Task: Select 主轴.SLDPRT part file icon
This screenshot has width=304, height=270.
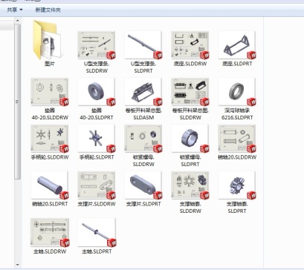Action: pyautogui.click(x=97, y=232)
